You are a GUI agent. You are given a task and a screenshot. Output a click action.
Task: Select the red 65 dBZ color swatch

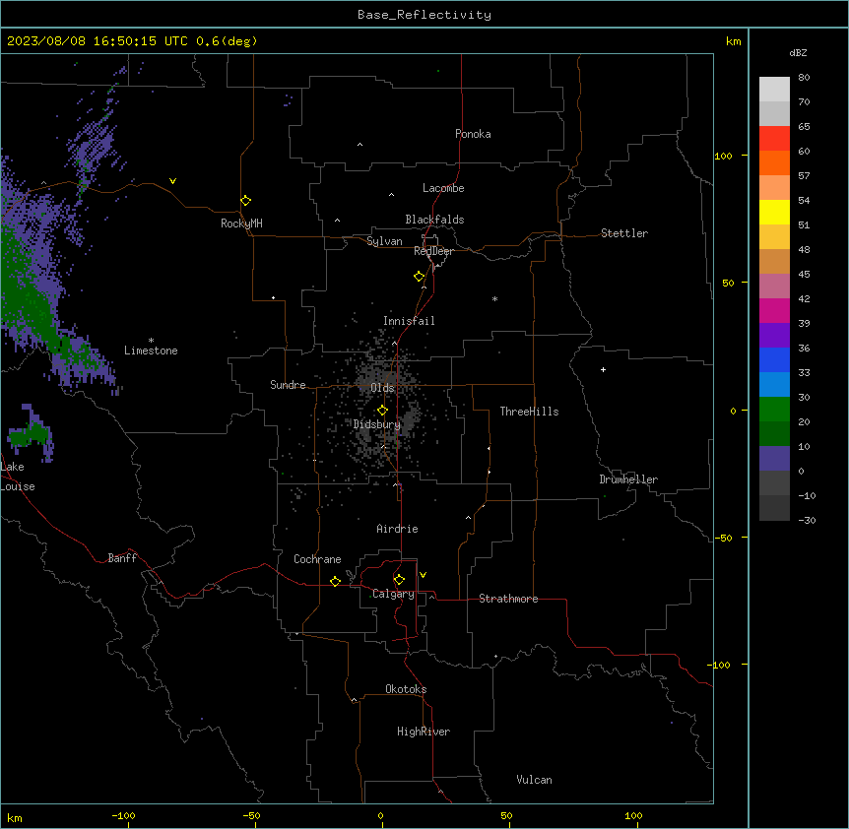coord(774,139)
